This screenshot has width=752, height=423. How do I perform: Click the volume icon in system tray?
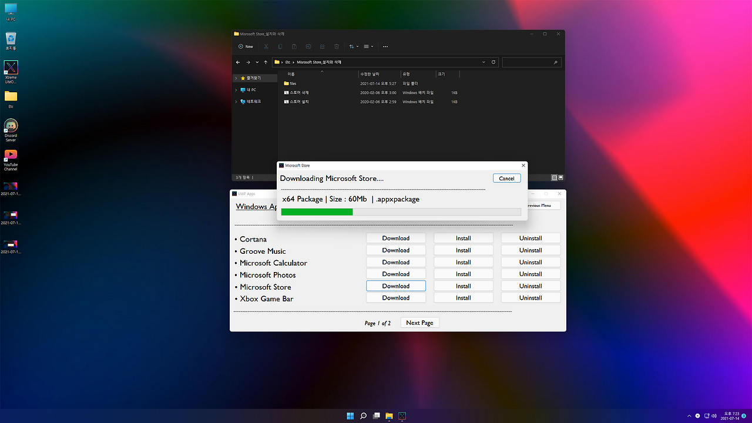[714, 416]
